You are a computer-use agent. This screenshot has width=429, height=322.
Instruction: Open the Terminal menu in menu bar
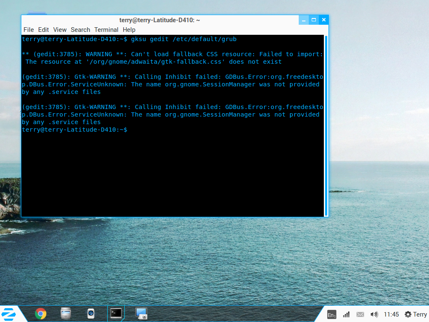[106, 30]
